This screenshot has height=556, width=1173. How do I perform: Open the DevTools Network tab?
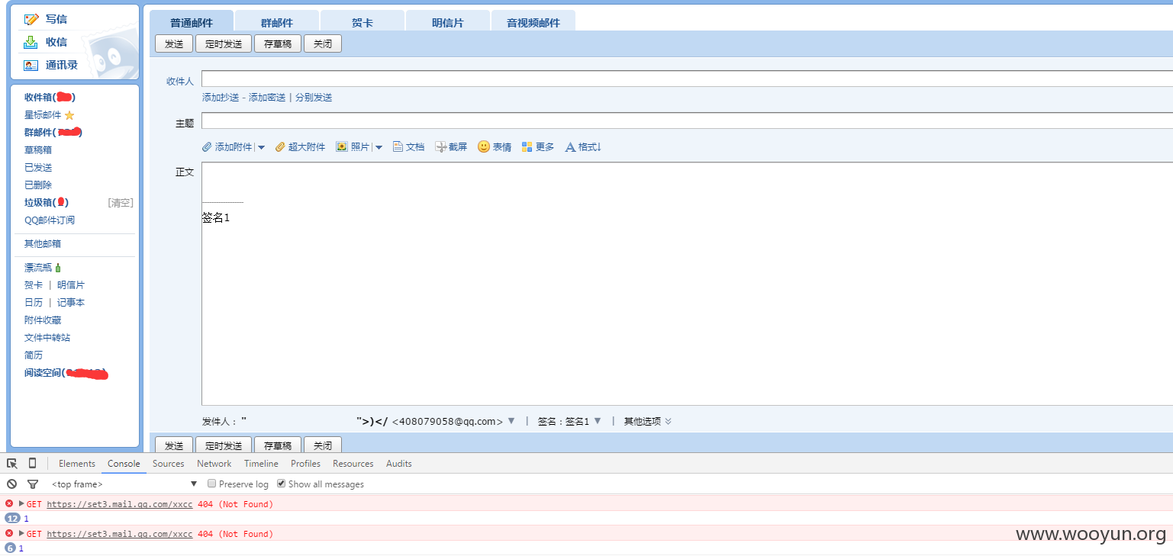(214, 463)
